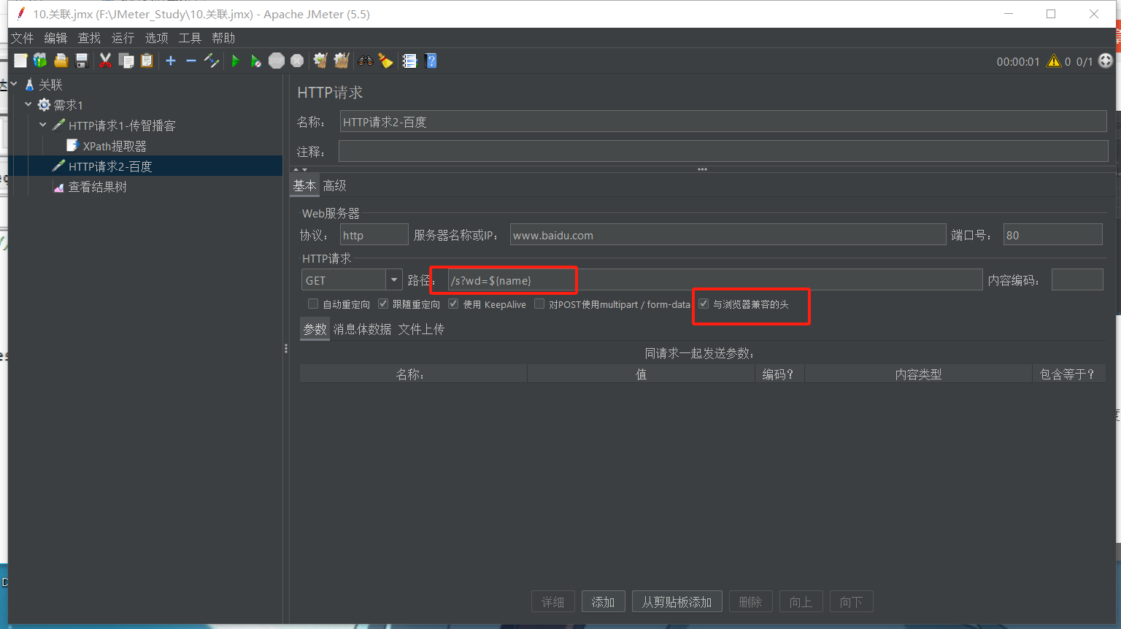Click the 端口号 field showing 80
1121x629 pixels.
tap(1052, 234)
